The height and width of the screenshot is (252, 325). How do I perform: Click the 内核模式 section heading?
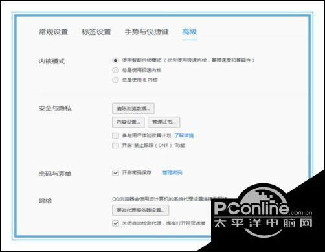click(x=52, y=61)
